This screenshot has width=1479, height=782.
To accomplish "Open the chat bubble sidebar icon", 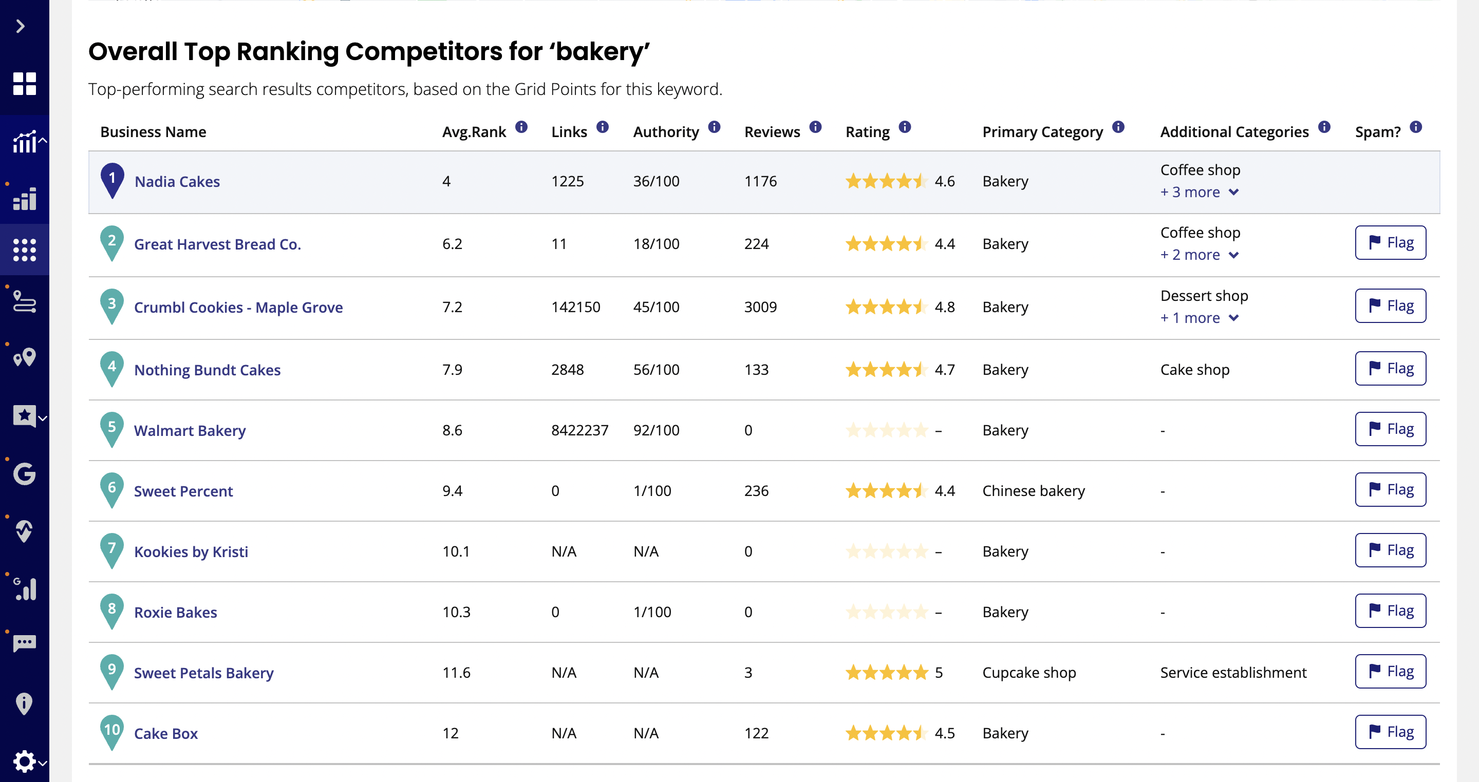I will click(24, 643).
